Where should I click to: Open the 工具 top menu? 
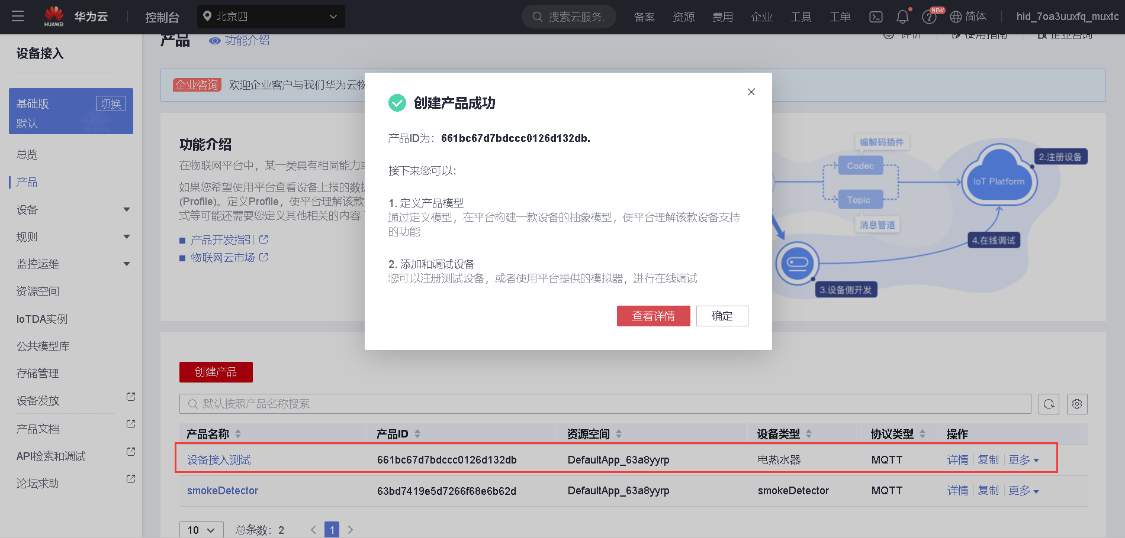point(801,17)
